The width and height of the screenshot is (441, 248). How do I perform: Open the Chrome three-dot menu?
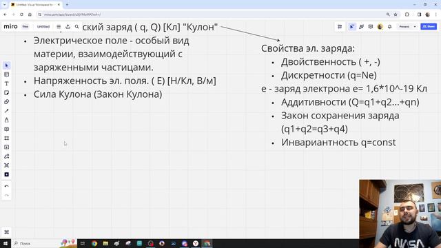coord(436,14)
